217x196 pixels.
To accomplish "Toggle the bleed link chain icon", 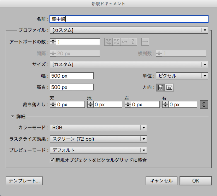I will (x=204, y=105).
